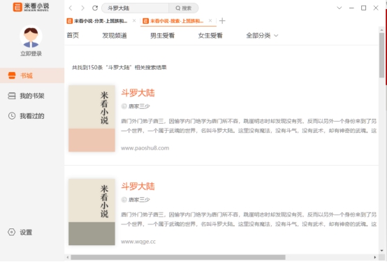Click vertical scrollbar up arrow
The width and height of the screenshot is (387, 262).
382,30
